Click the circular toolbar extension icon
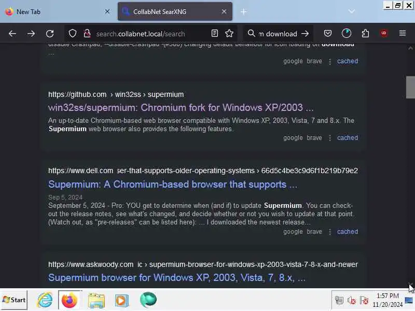The width and height of the screenshot is (415, 311). 347,33
